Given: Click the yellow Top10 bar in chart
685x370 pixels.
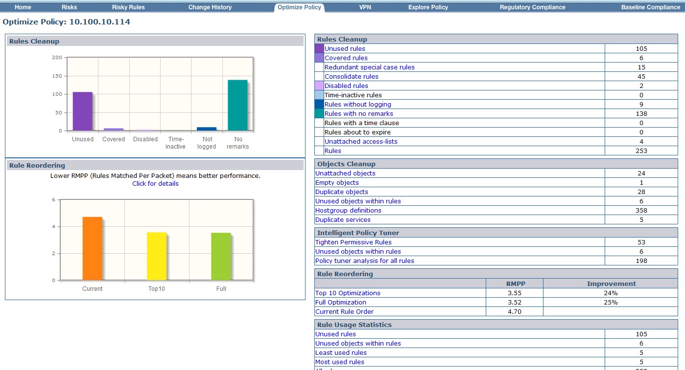Looking at the screenshot, I should coord(157,256).
